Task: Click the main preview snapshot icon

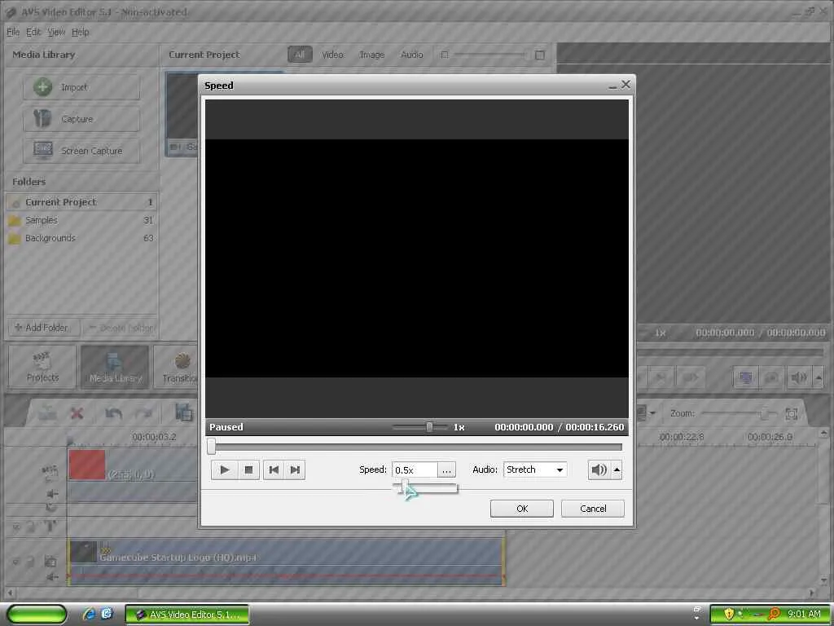Action: coord(770,378)
